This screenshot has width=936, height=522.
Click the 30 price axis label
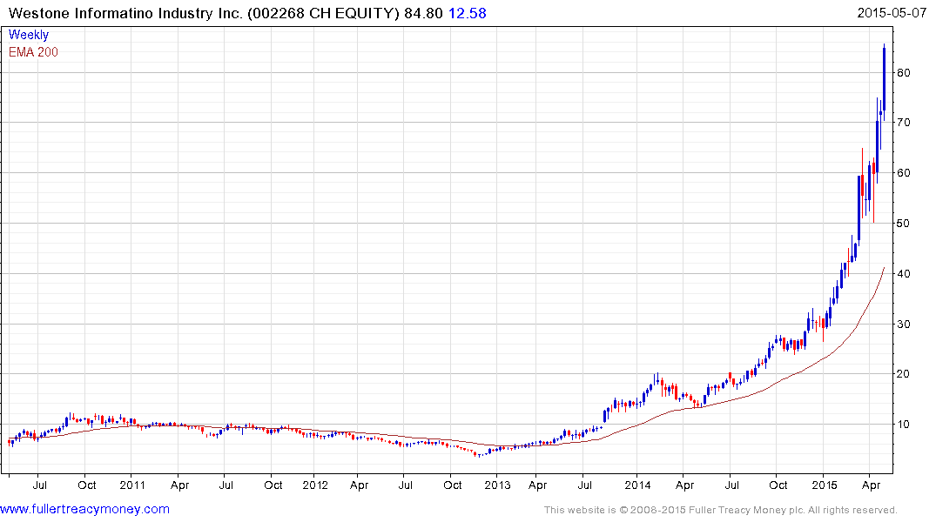[x=903, y=324]
